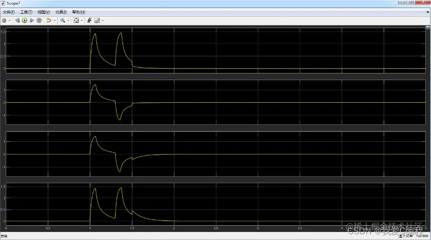Open the triggers icon
431x240 pixels.
pyautogui.click(x=89, y=21)
